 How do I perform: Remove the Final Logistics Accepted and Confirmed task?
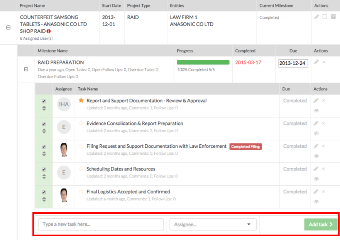(x=323, y=191)
